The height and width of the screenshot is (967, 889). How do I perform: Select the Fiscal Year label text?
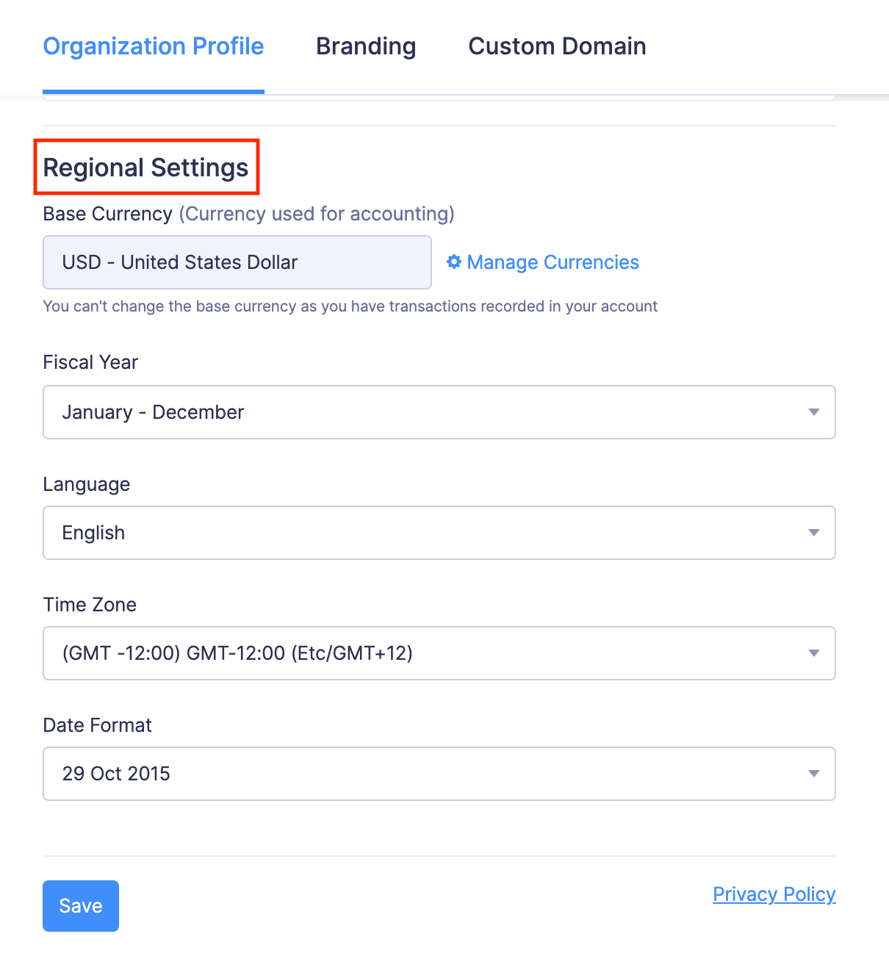pyautogui.click(x=90, y=362)
